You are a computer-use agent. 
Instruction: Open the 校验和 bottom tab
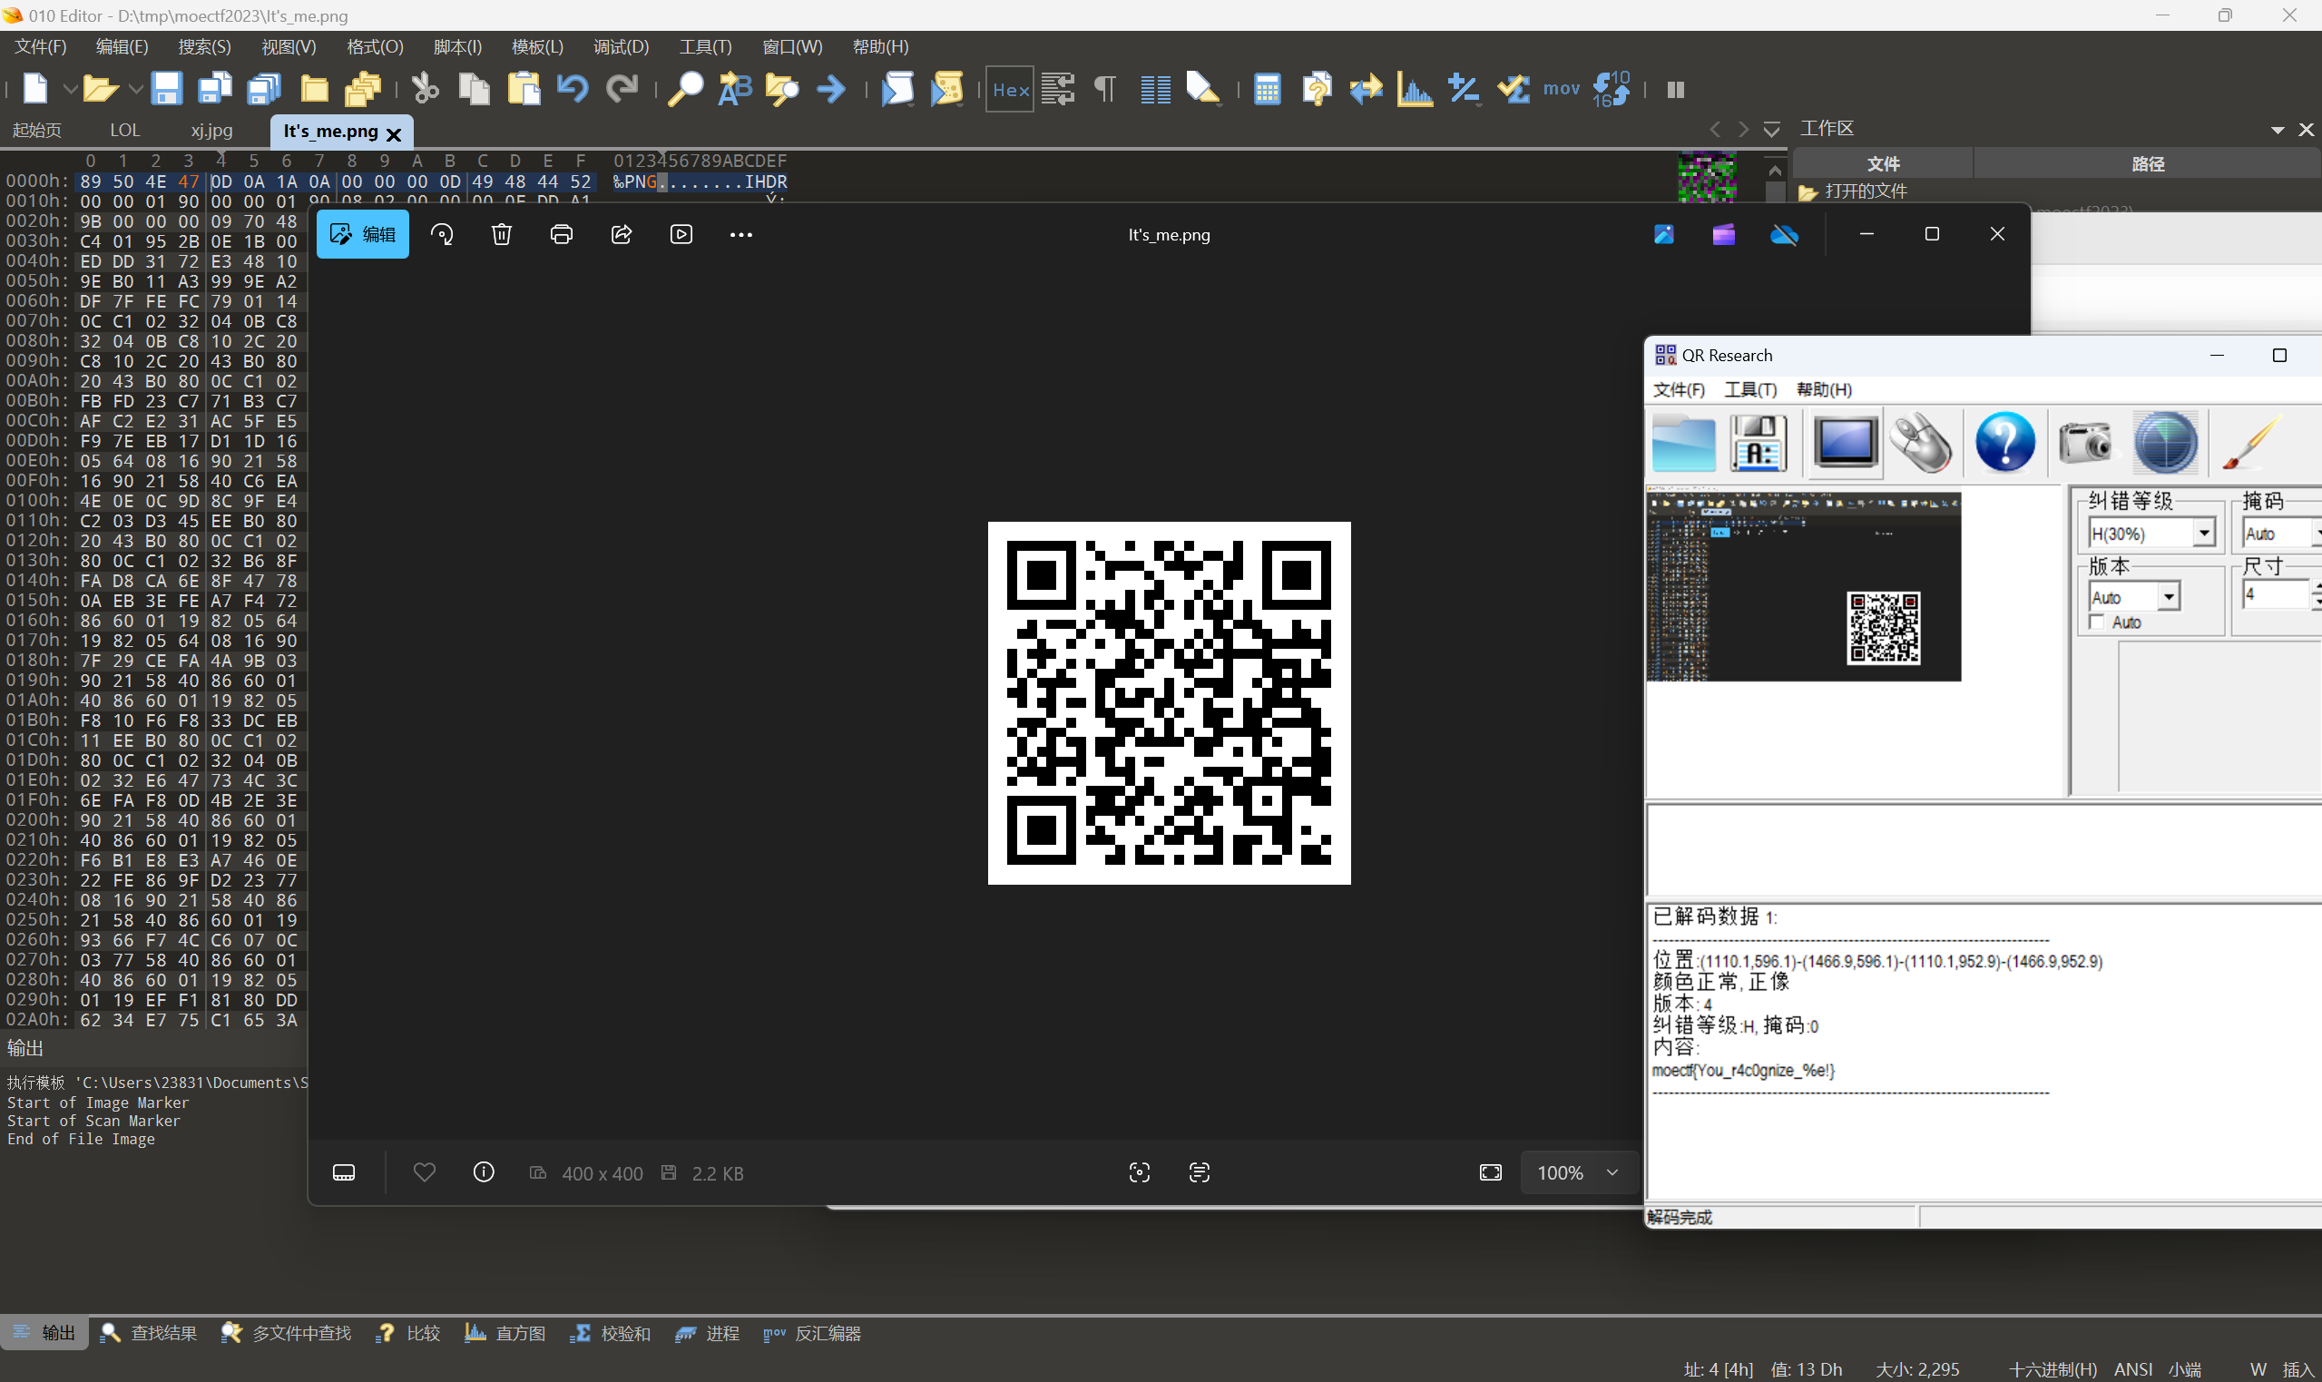coord(611,1334)
